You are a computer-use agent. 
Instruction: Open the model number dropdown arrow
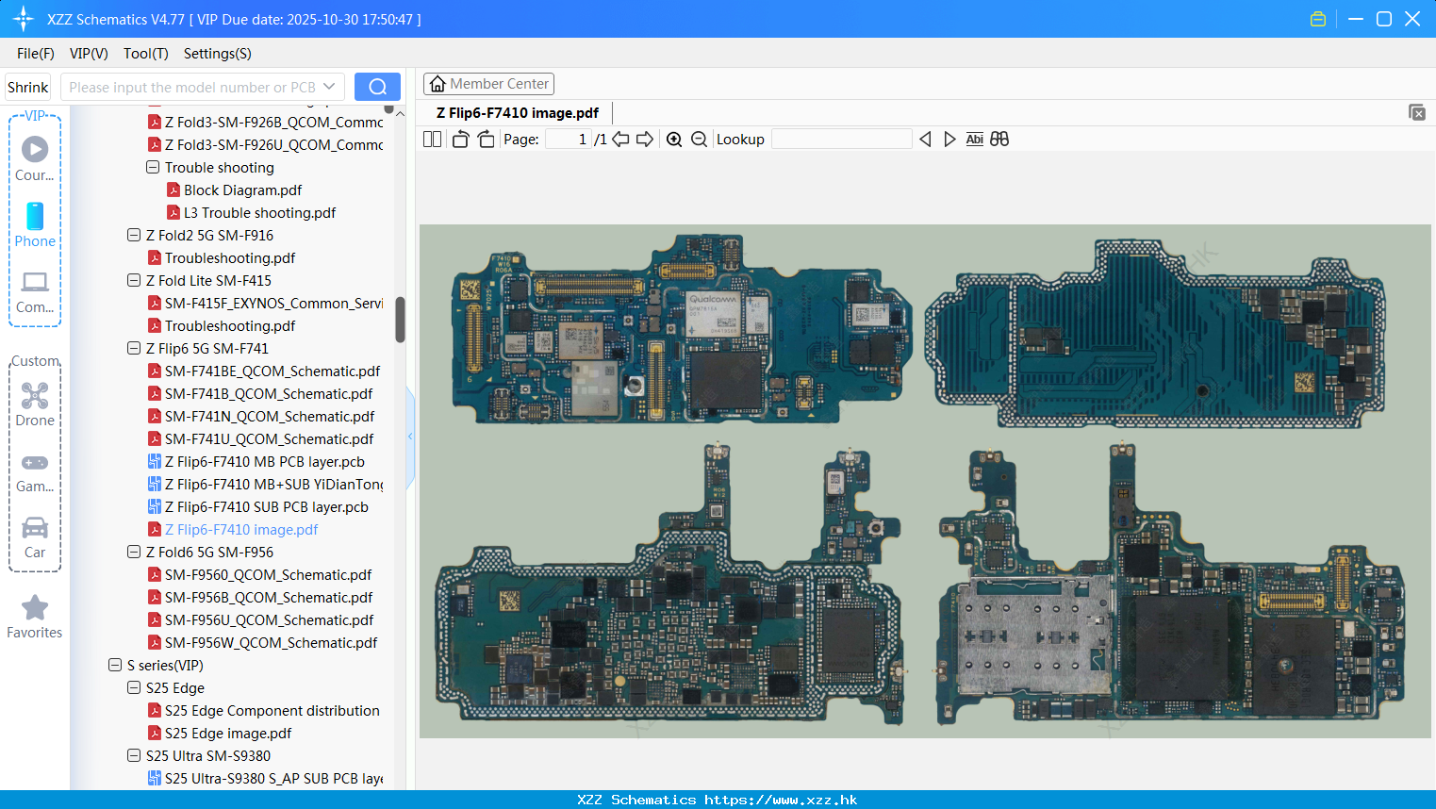(x=329, y=87)
